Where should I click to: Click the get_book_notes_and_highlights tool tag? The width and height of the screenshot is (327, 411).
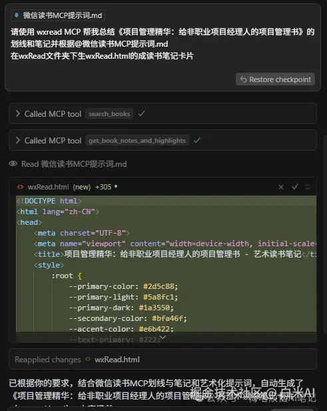(x=137, y=141)
